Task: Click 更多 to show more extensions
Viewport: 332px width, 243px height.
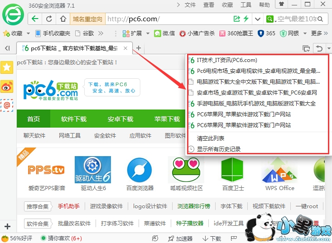Action: pyautogui.click(x=319, y=33)
